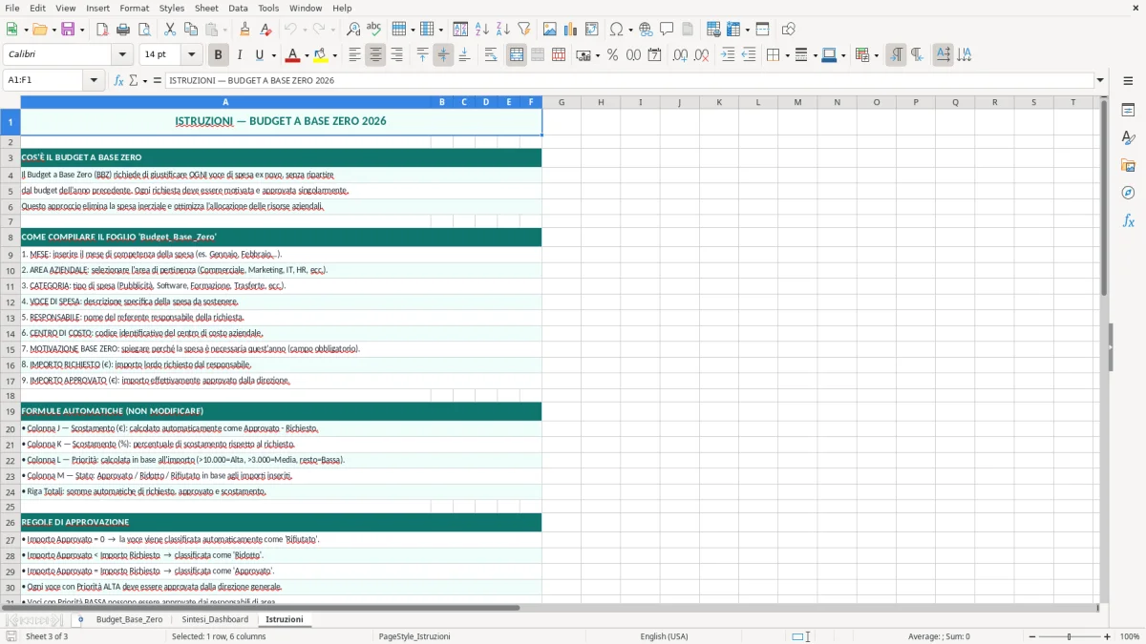Format as Percent

[x=613, y=55]
